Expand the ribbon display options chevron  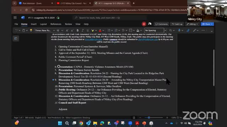[212, 31]
